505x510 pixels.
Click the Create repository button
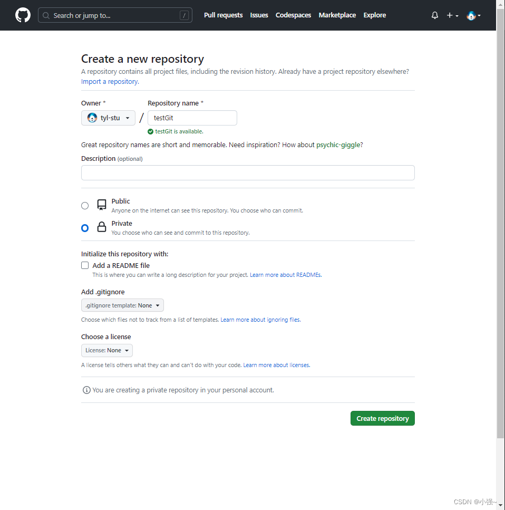382,418
